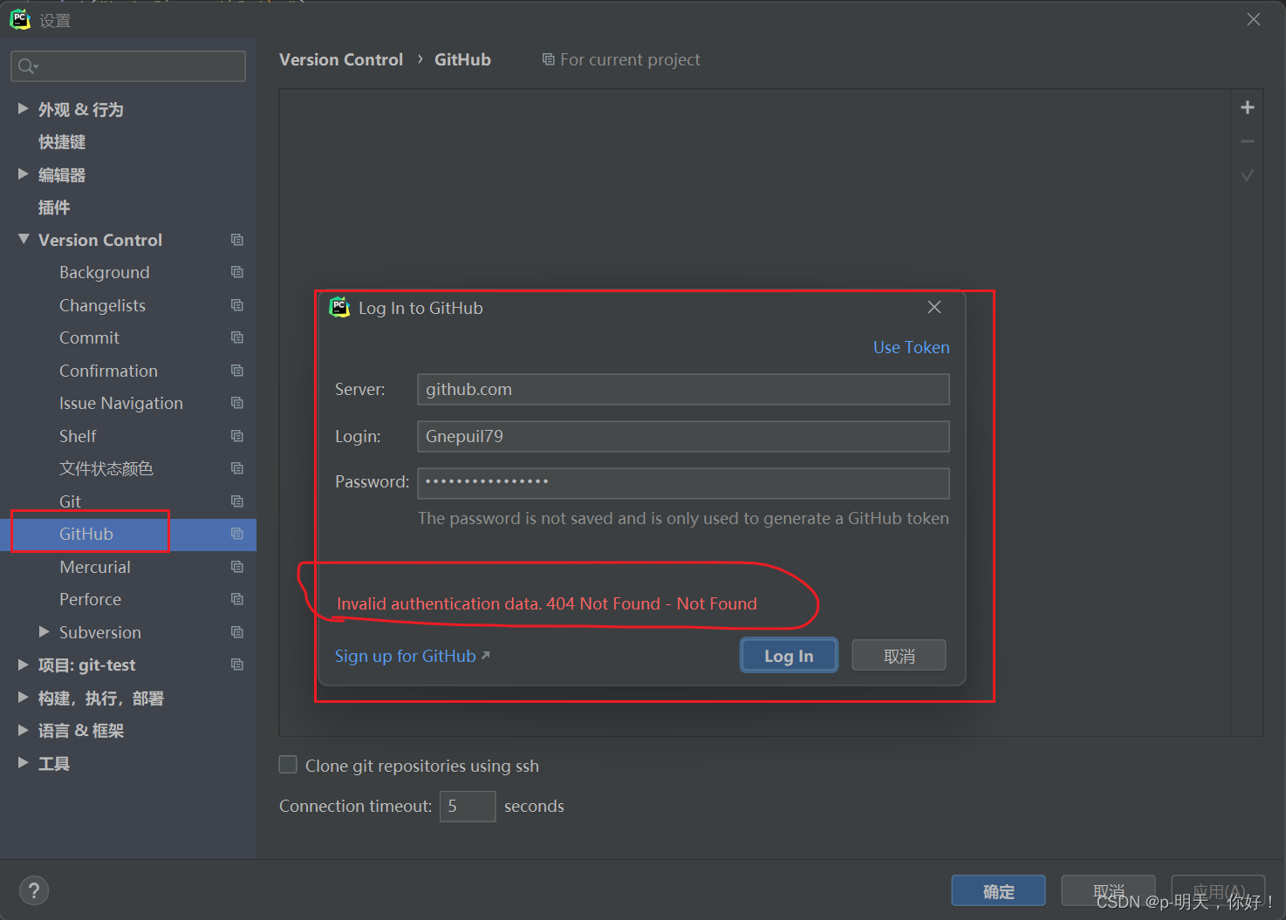Click the PyCharm icon in settings title bar
The image size is (1286, 920).
(x=20, y=19)
